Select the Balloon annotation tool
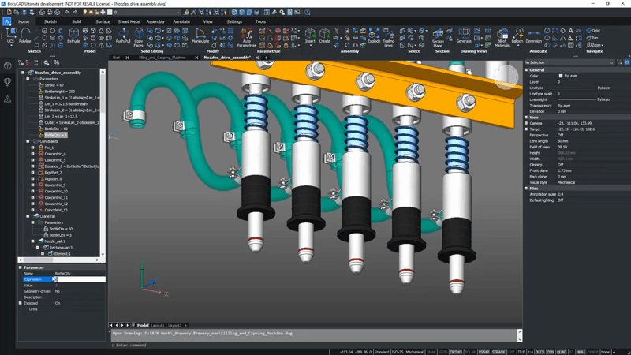The width and height of the screenshot is (631, 355). point(517,35)
